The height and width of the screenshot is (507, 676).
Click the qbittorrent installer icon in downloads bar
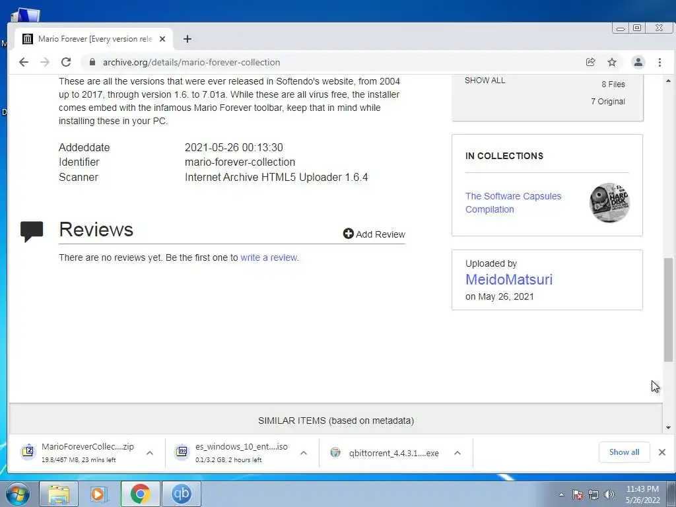pyautogui.click(x=335, y=452)
